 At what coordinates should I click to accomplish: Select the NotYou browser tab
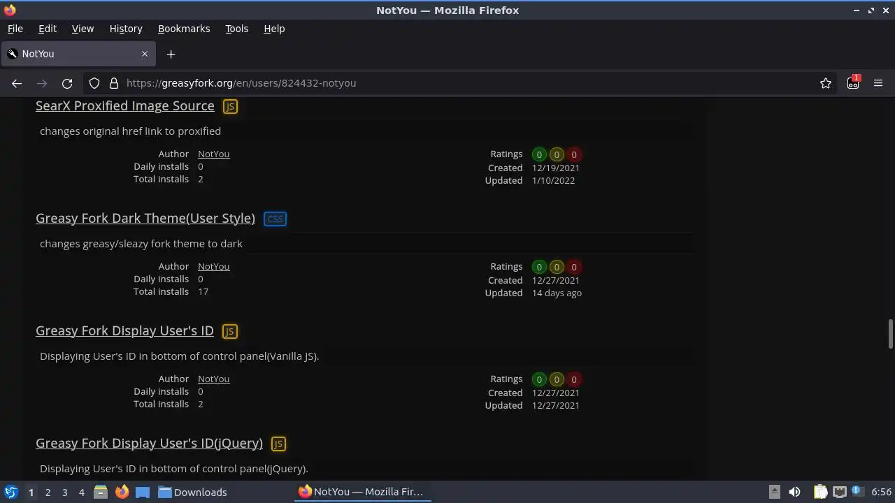(x=78, y=54)
